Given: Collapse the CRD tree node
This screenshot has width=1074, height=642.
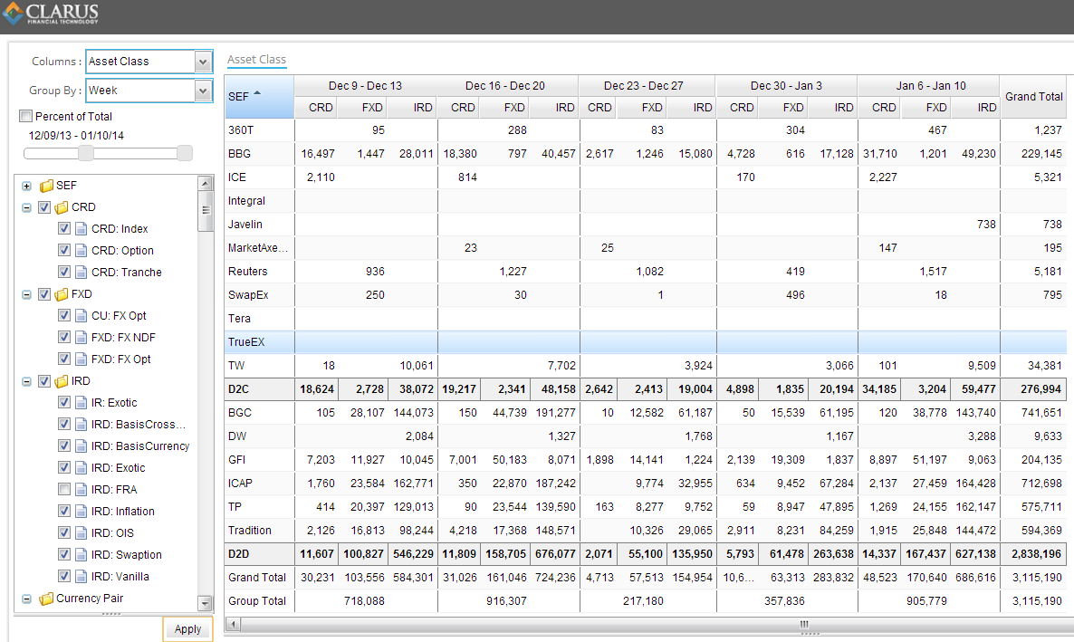Looking at the screenshot, I should pyautogui.click(x=26, y=207).
